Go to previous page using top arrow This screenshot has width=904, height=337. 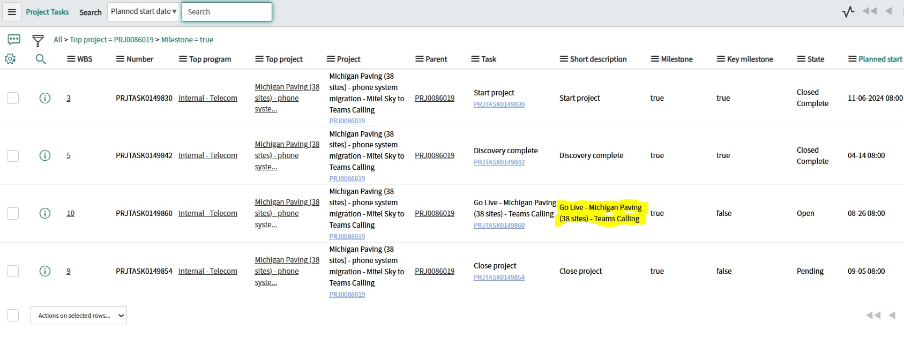(888, 11)
